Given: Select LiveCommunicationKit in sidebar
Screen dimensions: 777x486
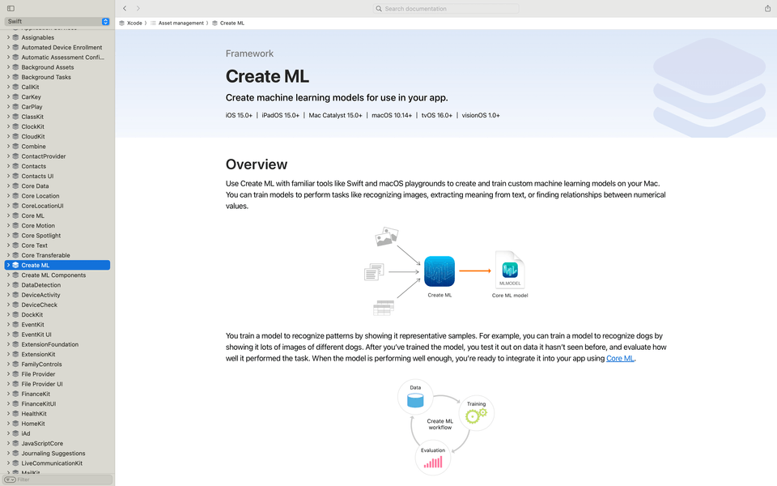Looking at the screenshot, I should click(x=52, y=463).
